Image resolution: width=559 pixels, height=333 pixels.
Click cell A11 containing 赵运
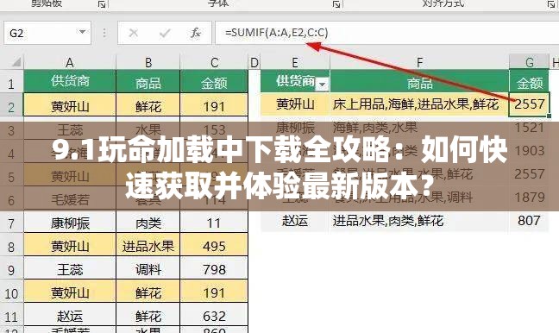coord(70,315)
